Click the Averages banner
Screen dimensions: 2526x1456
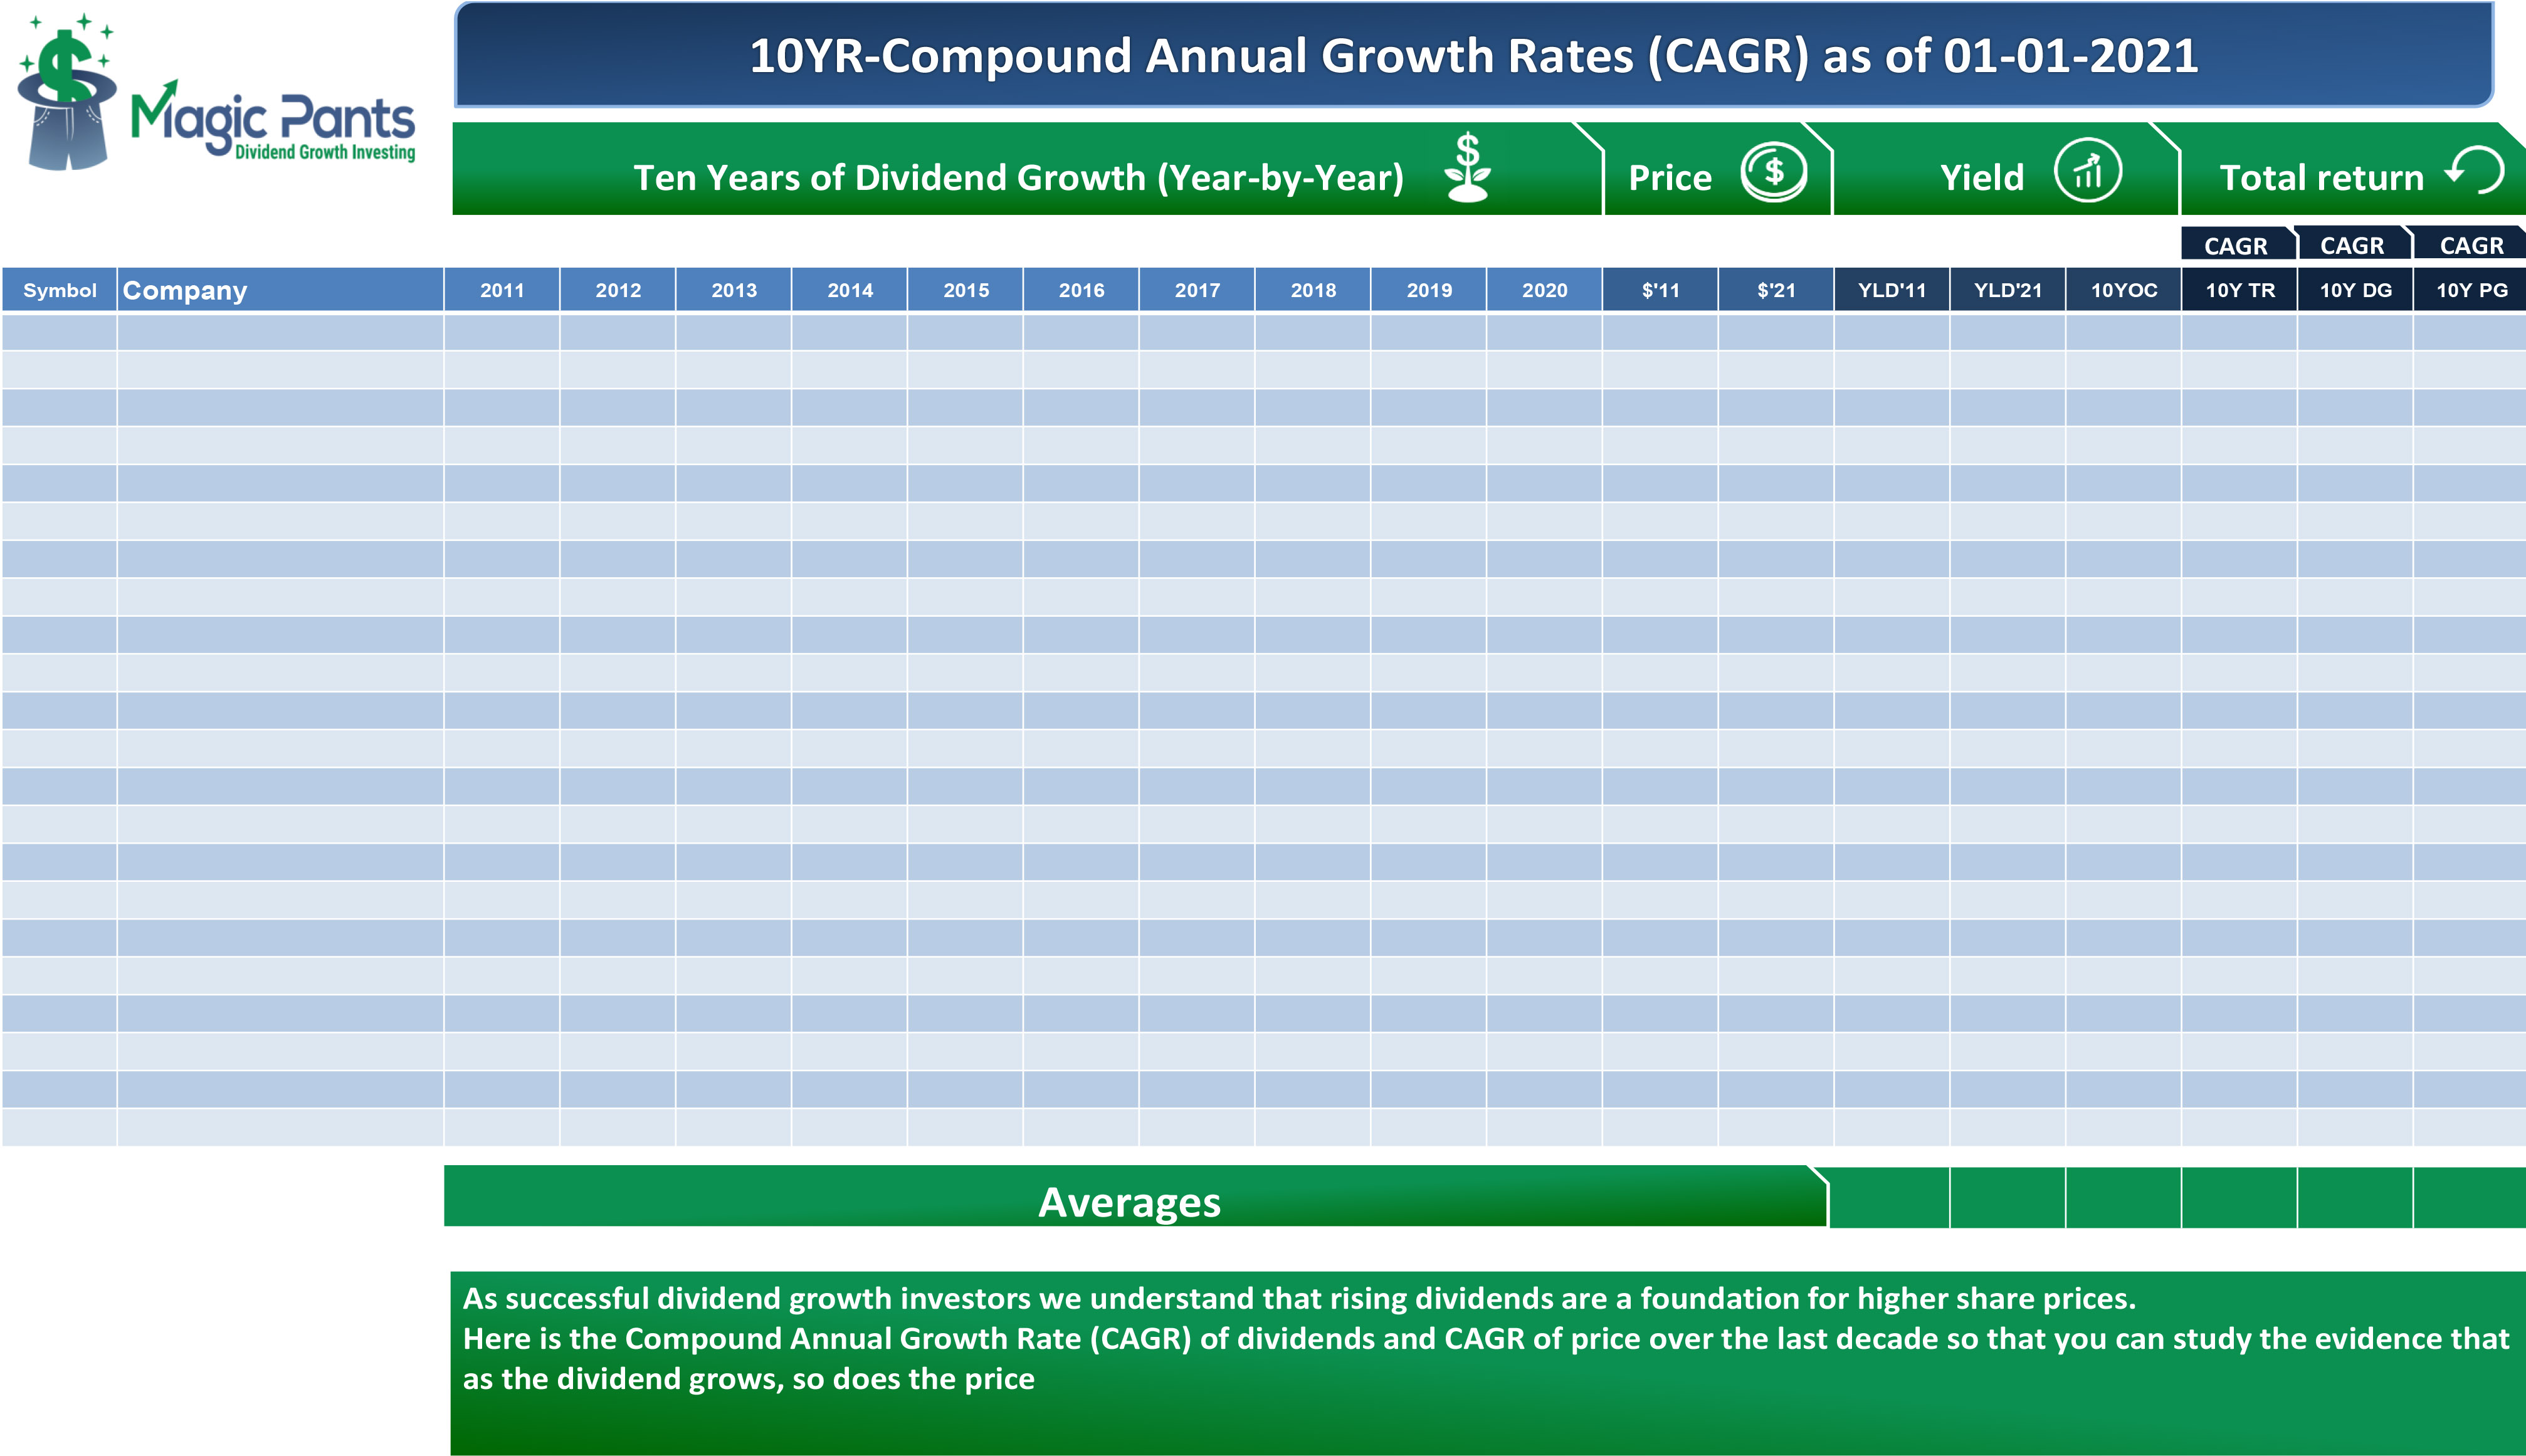[1130, 1200]
